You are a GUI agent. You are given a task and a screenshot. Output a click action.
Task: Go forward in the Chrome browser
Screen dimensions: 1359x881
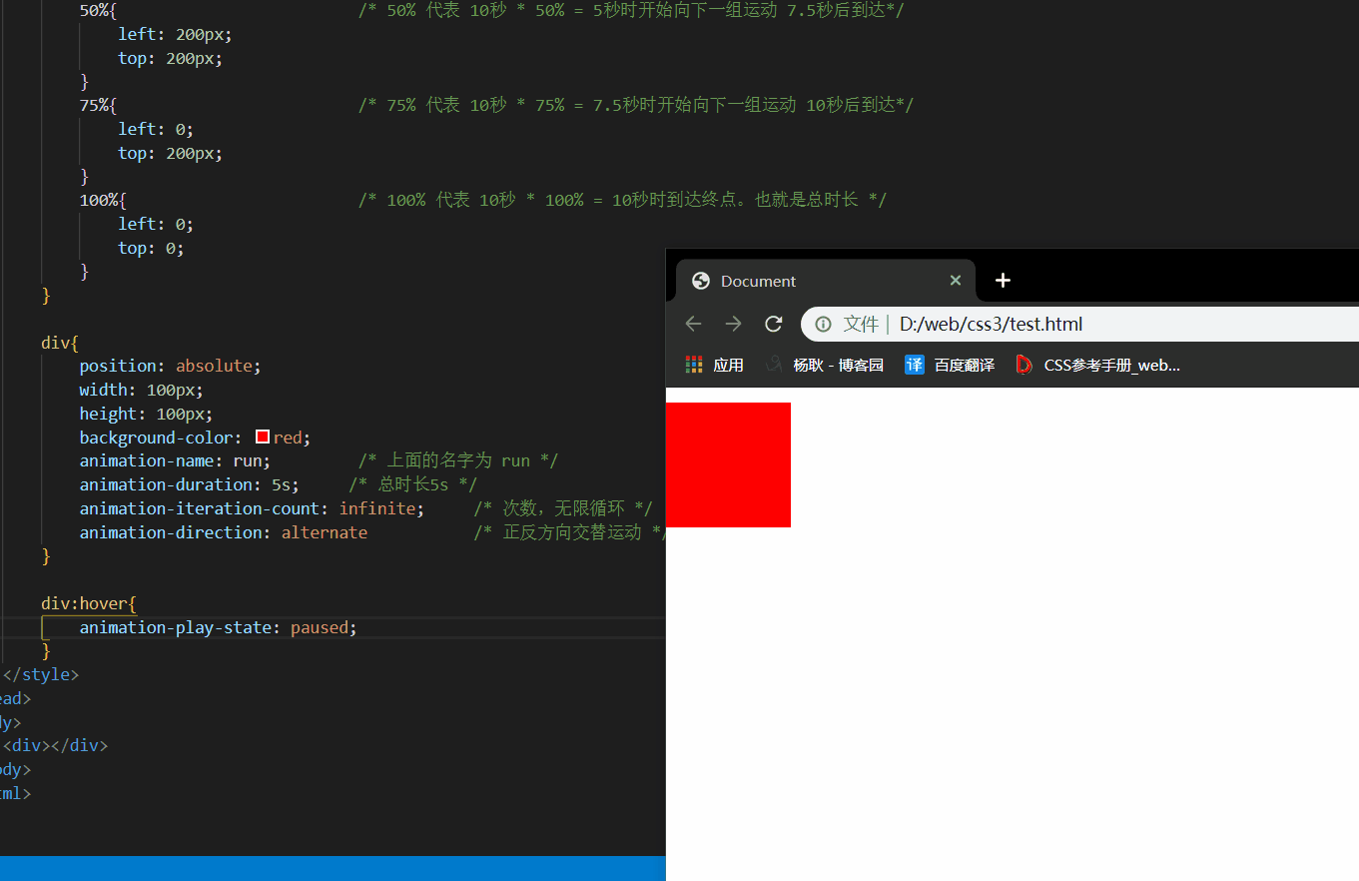point(733,324)
